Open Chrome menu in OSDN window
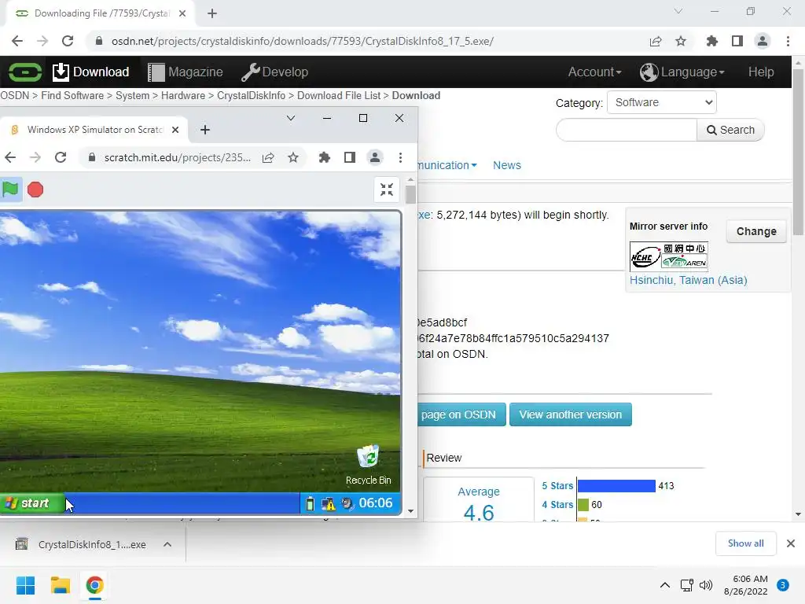Screen dimensions: 805x604 click(x=788, y=41)
